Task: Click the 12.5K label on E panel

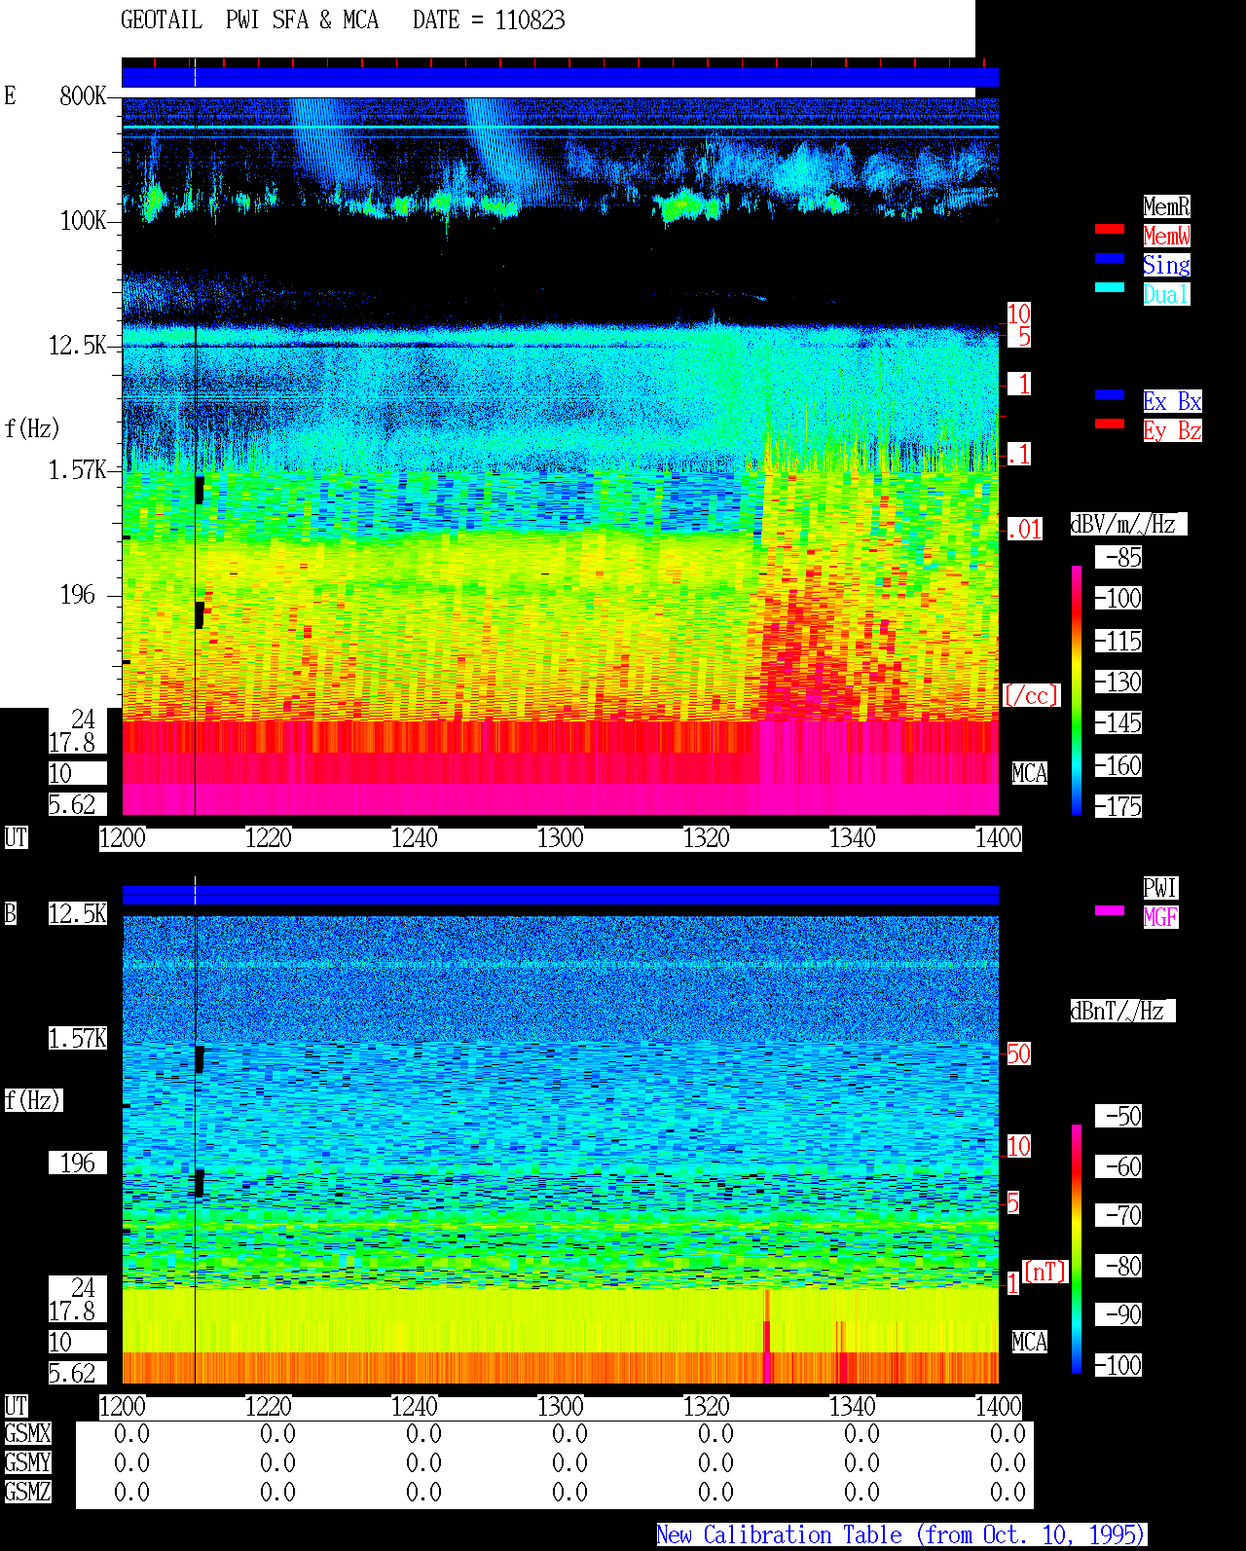Action: click(x=78, y=346)
